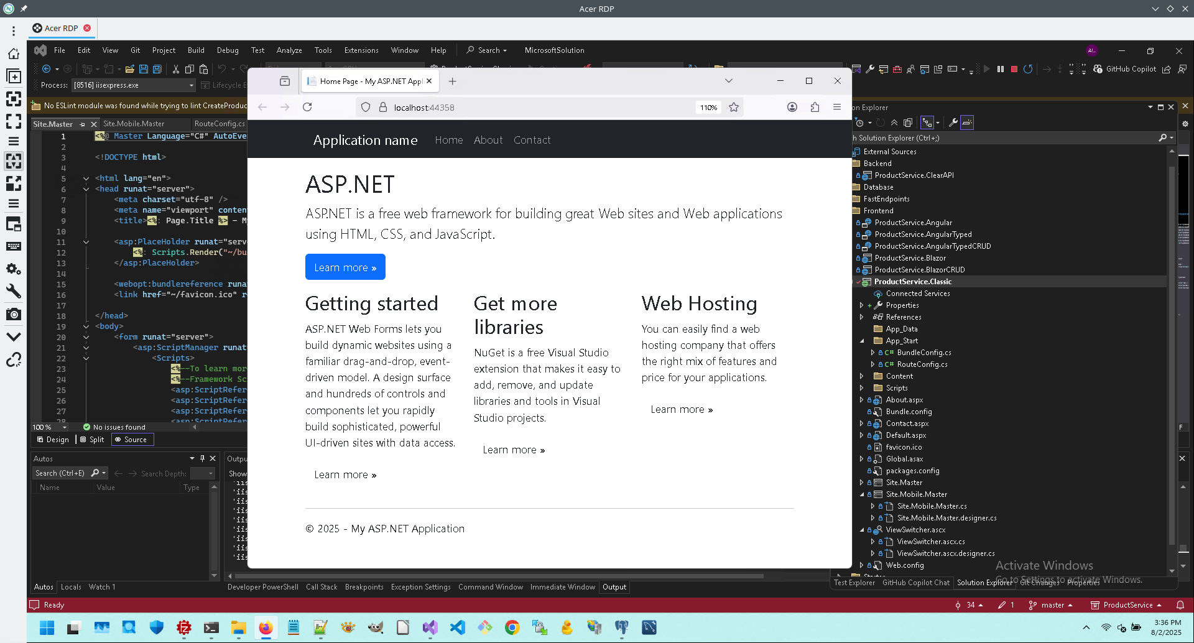This screenshot has height=643, width=1194.
Task: Click the Windows Start button
Action: pyautogui.click(x=47, y=627)
